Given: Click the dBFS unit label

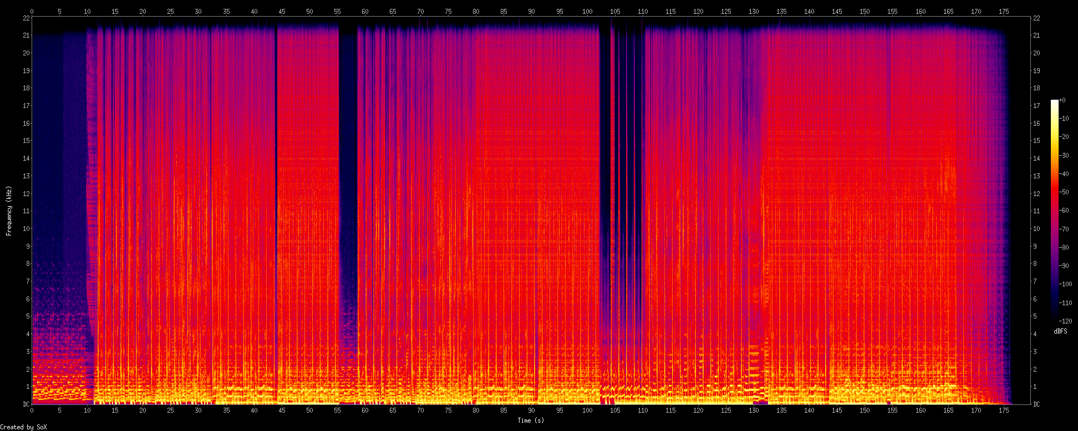Looking at the screenshot, I should pos(1060,331).
